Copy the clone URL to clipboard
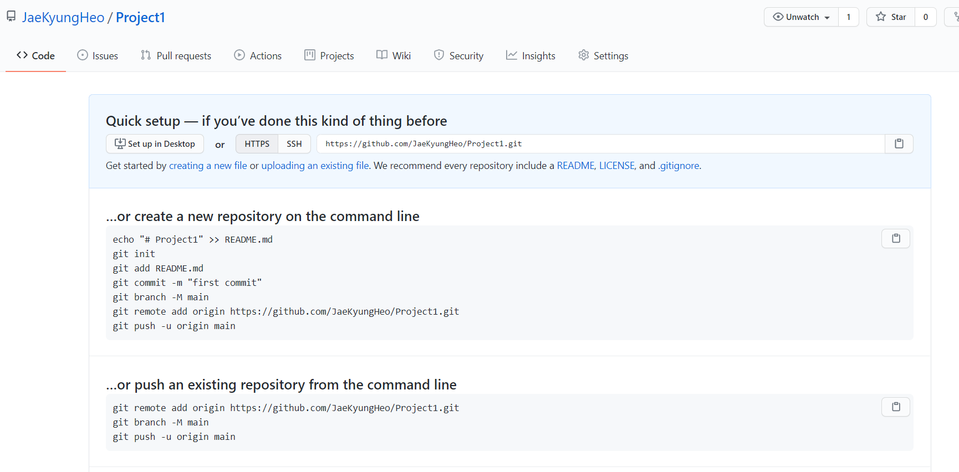The image size is (959, 472). point(899,144)
